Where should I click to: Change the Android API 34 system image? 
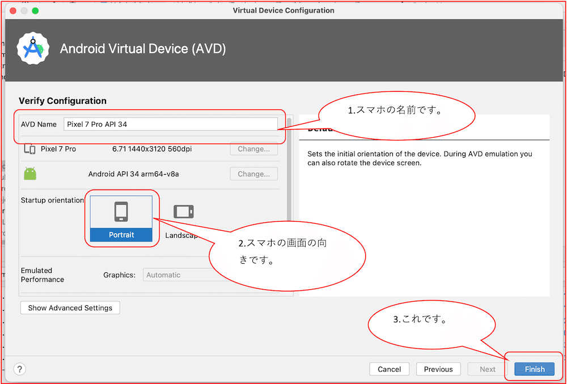[x=253, y=174]
